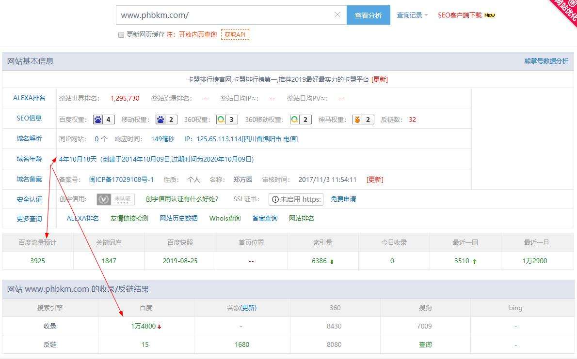This screenshot has width=577, height=359.
Task: Click the 360 mobile weight badge 2
Action: pos(301,120)
